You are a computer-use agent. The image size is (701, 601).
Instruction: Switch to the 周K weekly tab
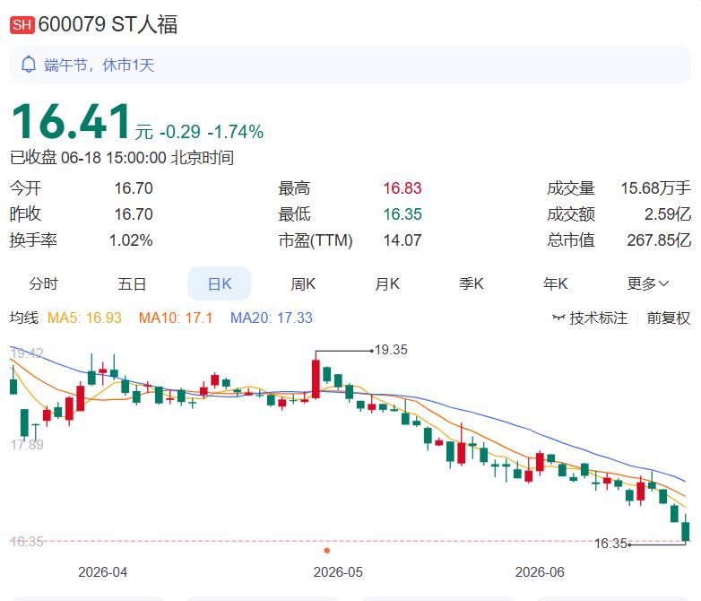click(x=303, y=283)
